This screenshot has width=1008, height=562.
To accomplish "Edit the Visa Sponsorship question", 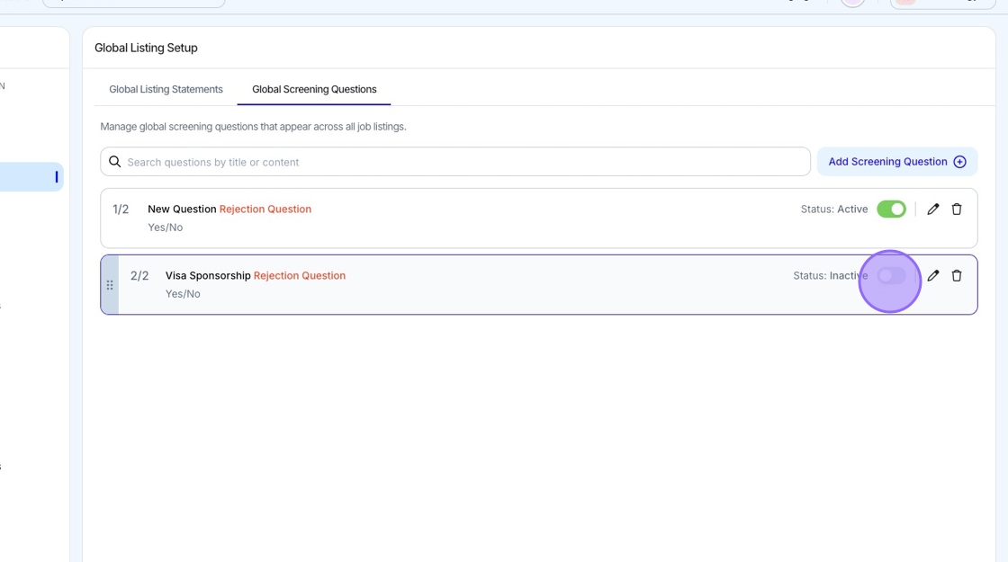I will [932, 275].
